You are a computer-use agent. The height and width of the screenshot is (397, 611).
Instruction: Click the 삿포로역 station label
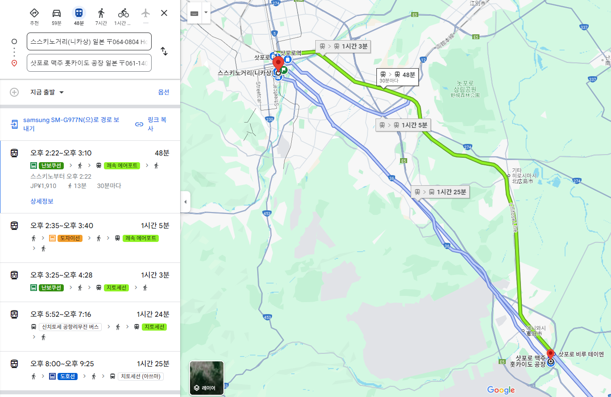pyautogui.click(x=291, y=53)
